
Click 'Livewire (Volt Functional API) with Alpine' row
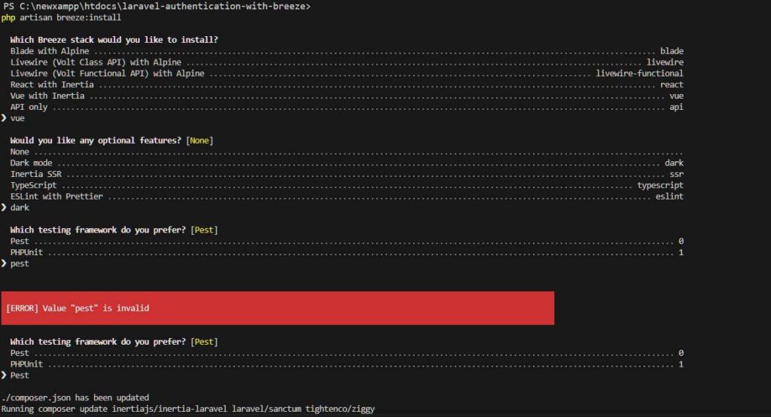[346, 74]
